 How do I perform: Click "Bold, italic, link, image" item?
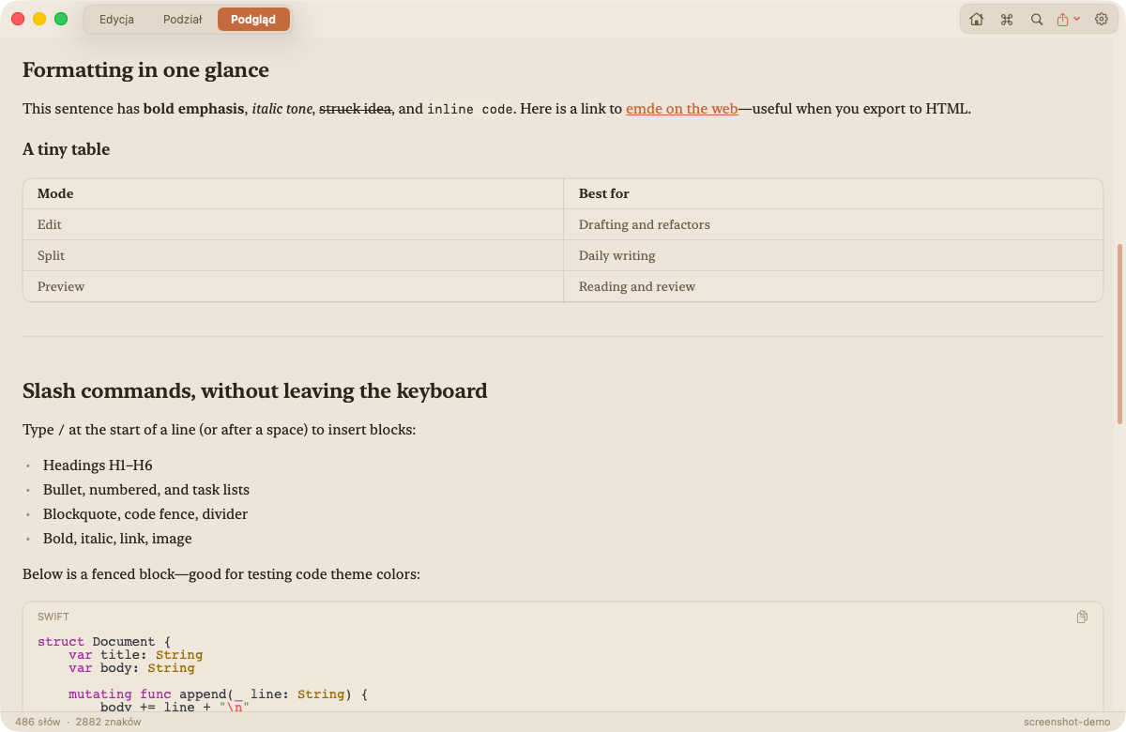click(117, 539)
